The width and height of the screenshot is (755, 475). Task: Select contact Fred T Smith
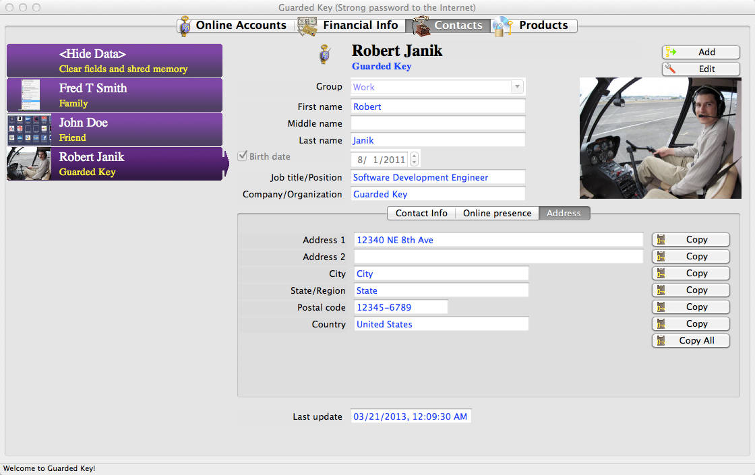click(x=115, y=95)
